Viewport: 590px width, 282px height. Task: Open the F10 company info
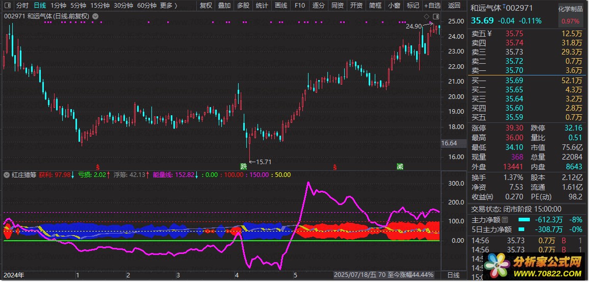[x=300, y=6]
